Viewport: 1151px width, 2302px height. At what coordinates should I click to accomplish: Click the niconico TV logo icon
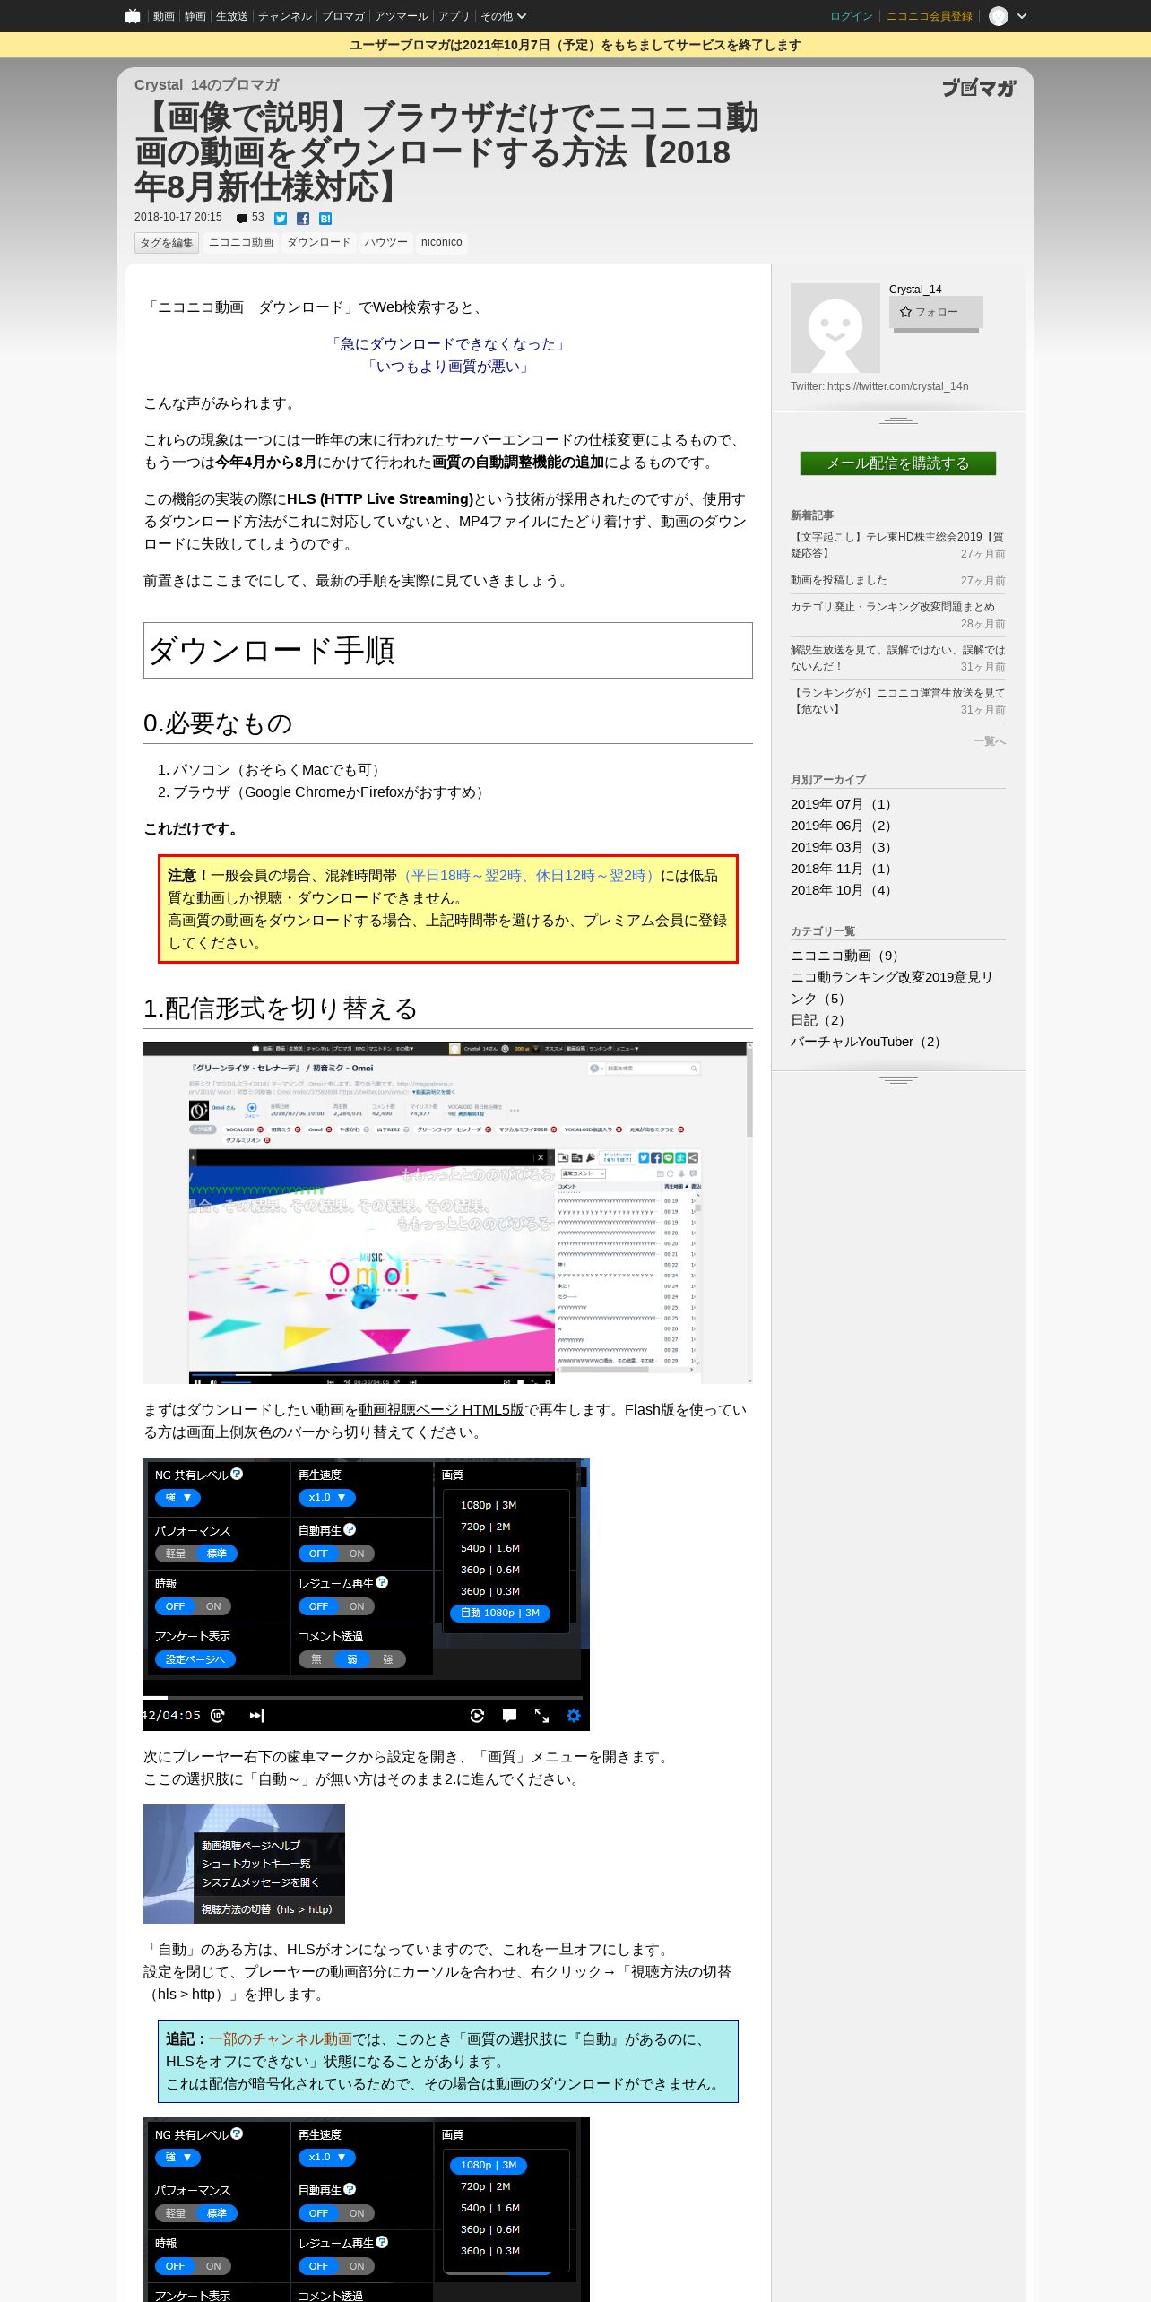click(x=133, y=16)
